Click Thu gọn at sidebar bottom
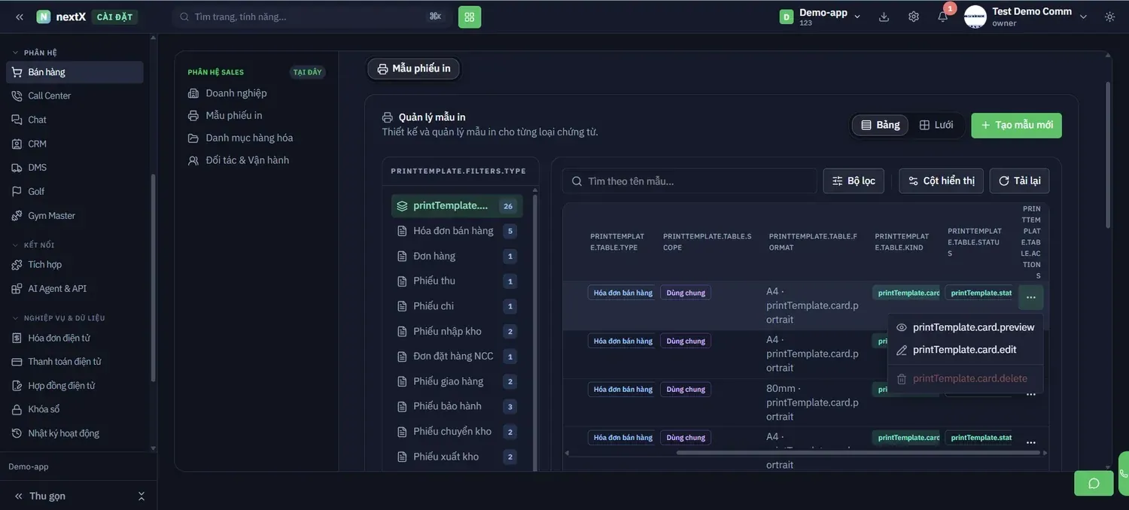Viewport: 1129px width, 510px height. 41,496
